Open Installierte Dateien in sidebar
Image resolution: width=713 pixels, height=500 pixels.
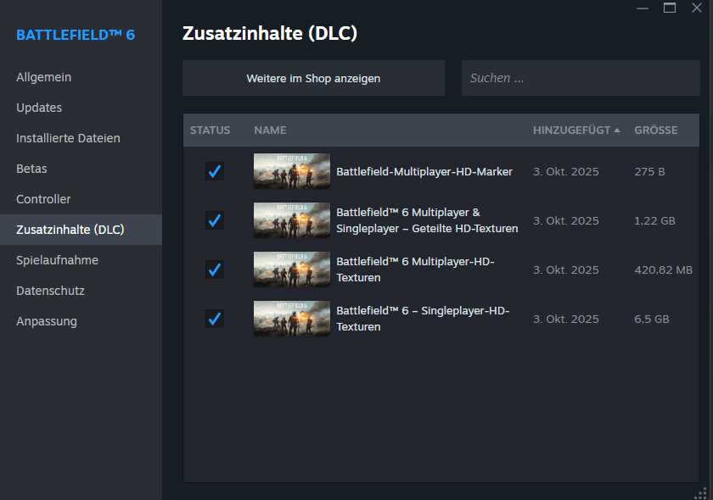coord(68,138)
